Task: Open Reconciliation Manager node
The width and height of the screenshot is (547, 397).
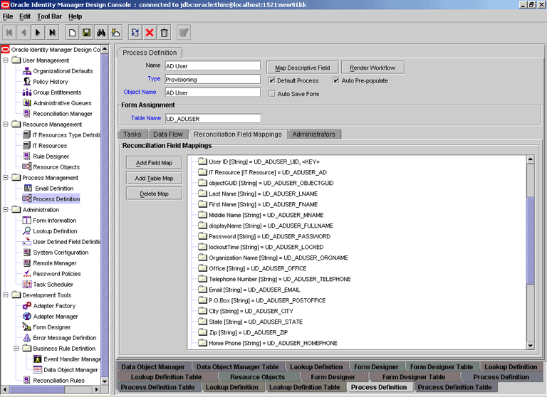Action: tap(63, 114)
